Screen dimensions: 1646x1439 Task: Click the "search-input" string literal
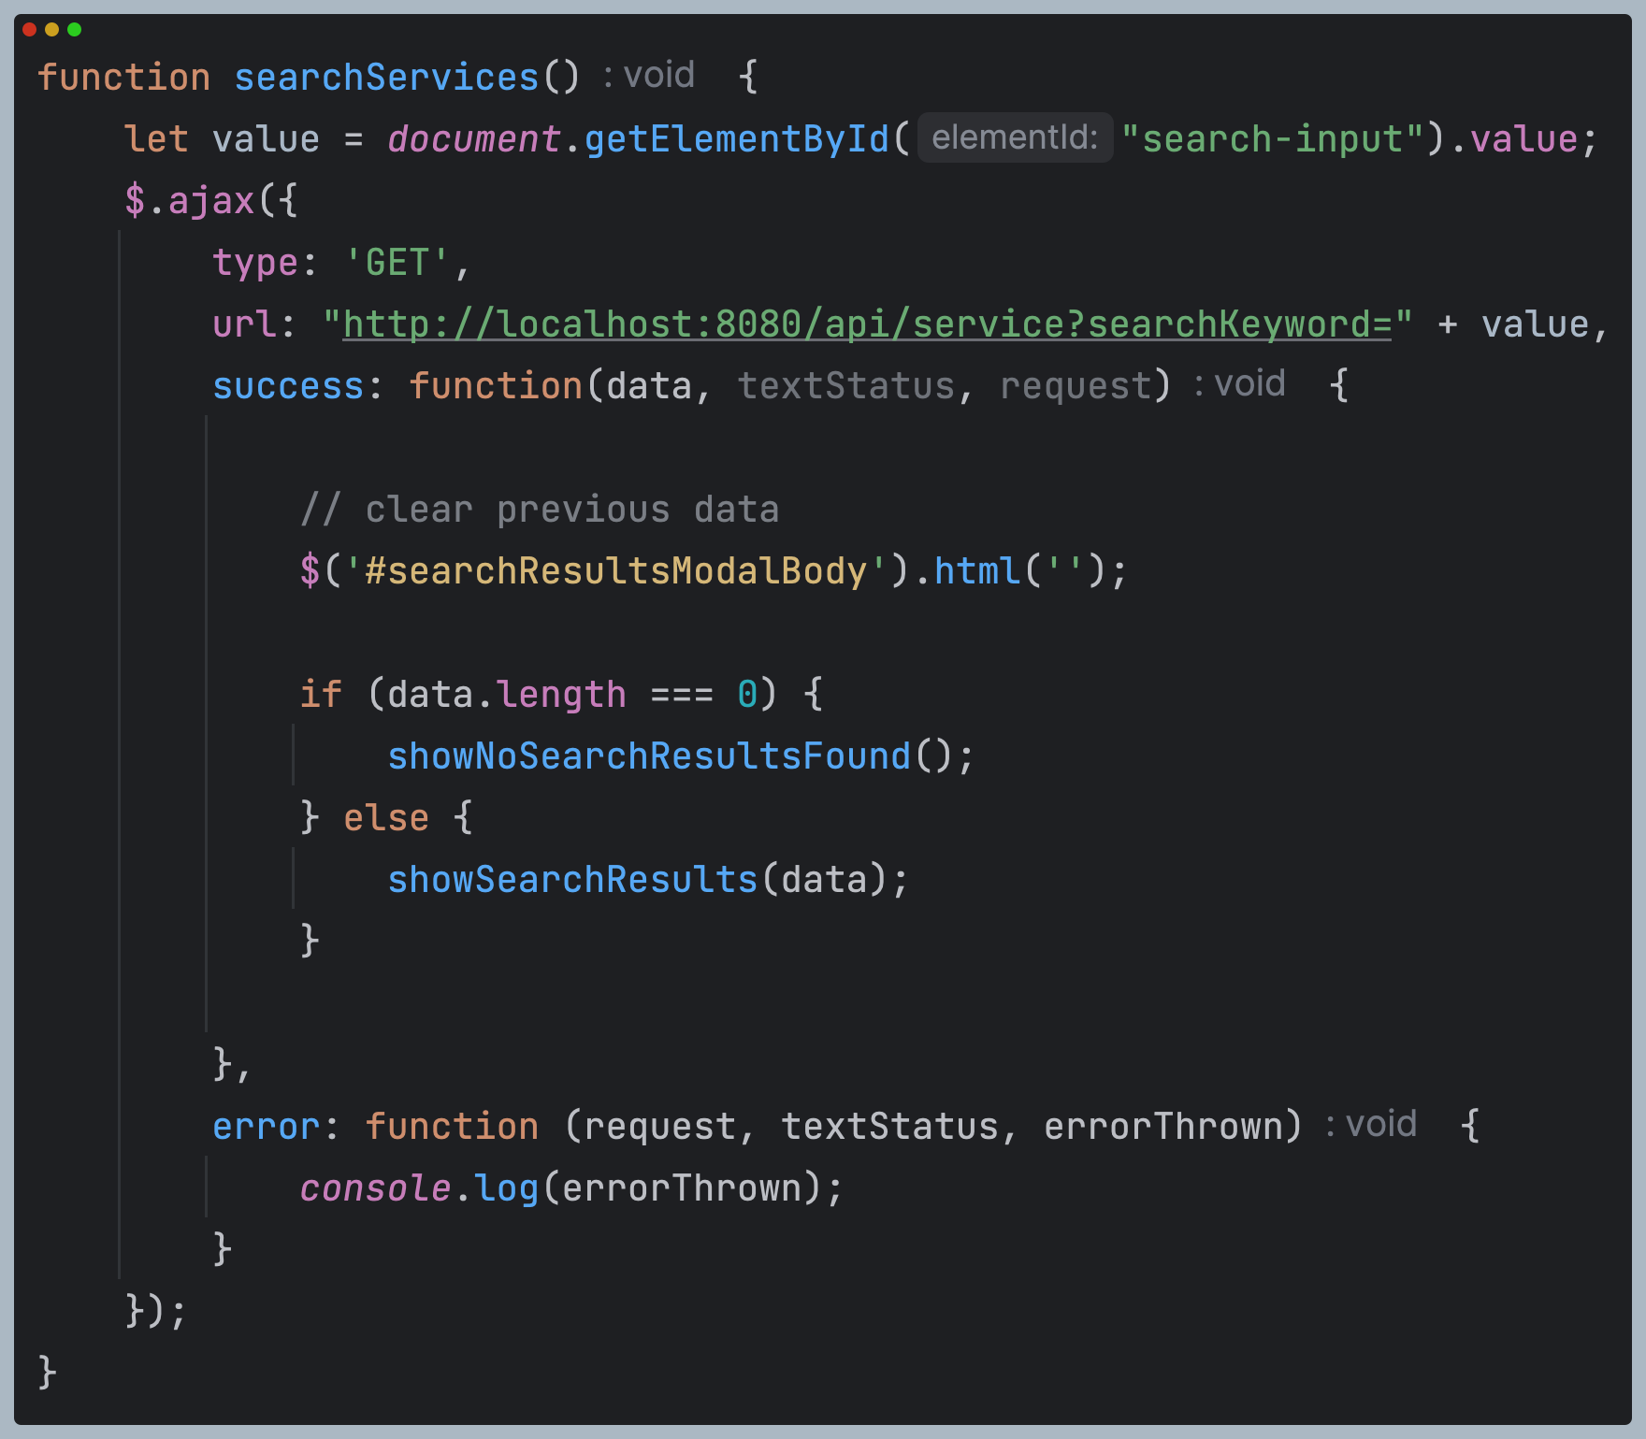(1272, 139)
